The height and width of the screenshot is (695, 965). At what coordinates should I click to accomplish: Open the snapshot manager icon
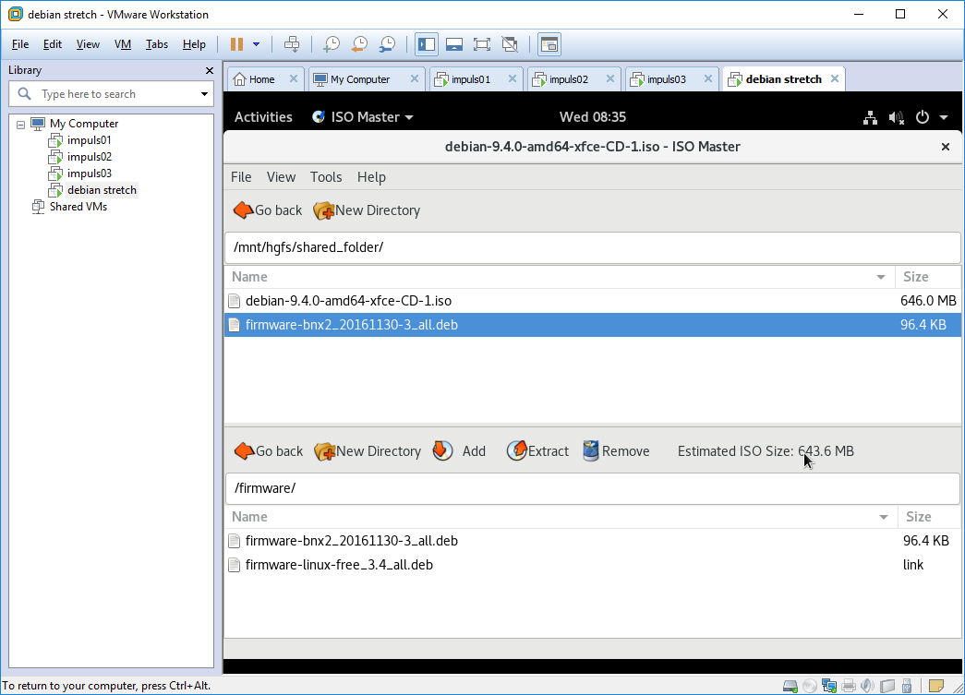387,44
